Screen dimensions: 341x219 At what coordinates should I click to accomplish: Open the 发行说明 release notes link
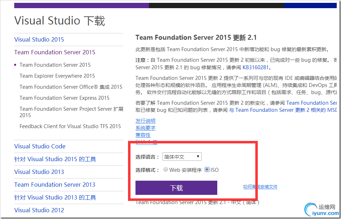tap(145, 121)
